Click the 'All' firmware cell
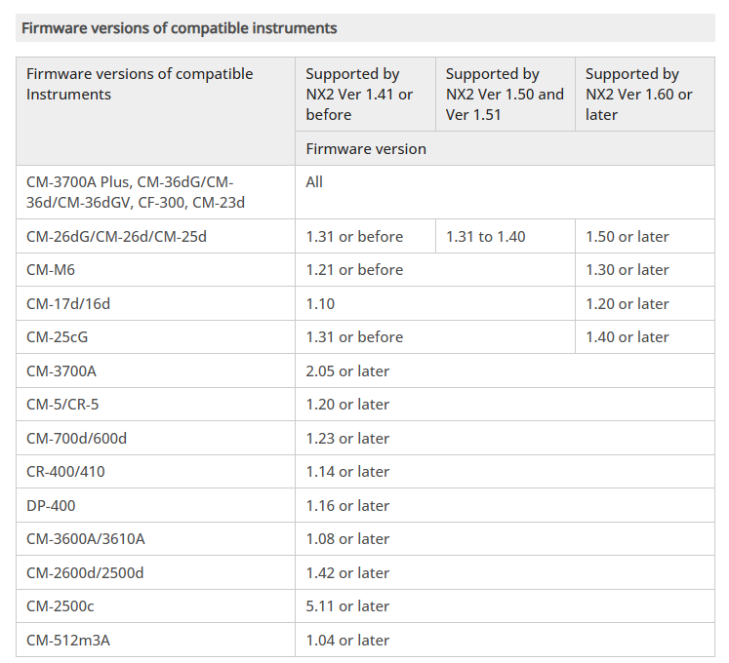 pyautogui.click(x=314, y=182)
